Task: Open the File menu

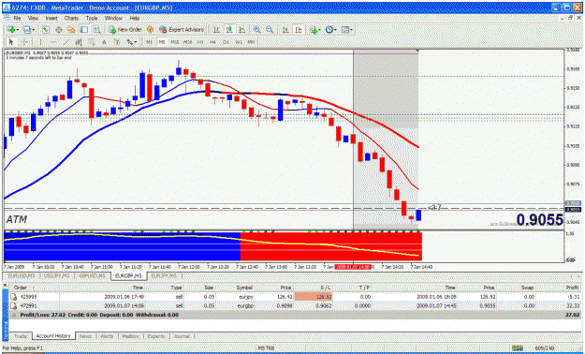Action: [17, 18]
